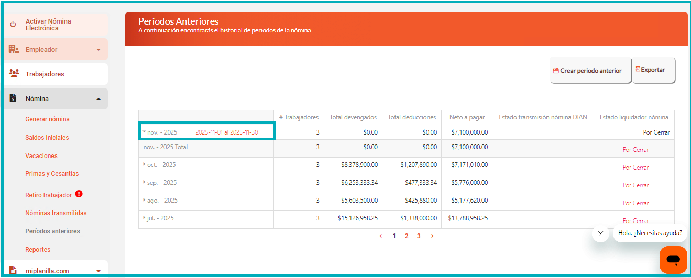Expand the oct. - 2025 period row
This screenshot has width=691, height=278.
click(144, 164)
